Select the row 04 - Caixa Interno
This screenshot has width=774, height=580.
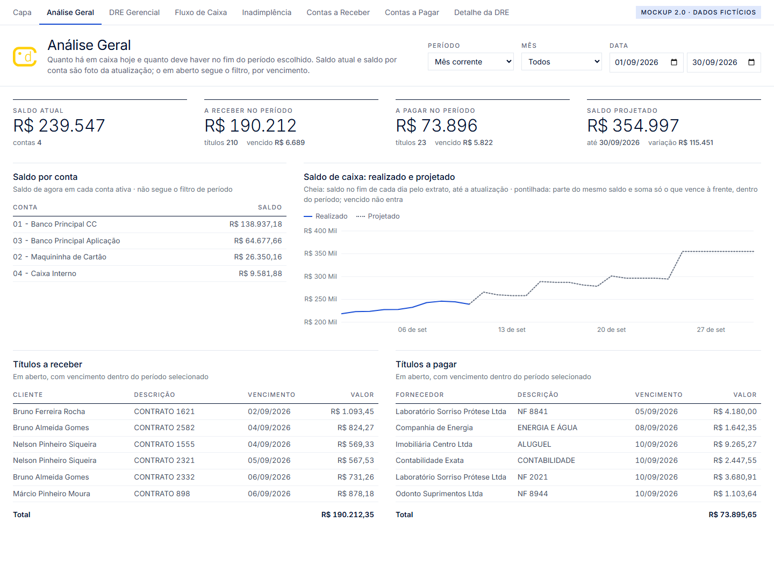pyautogui.click(x=149, y=274)
